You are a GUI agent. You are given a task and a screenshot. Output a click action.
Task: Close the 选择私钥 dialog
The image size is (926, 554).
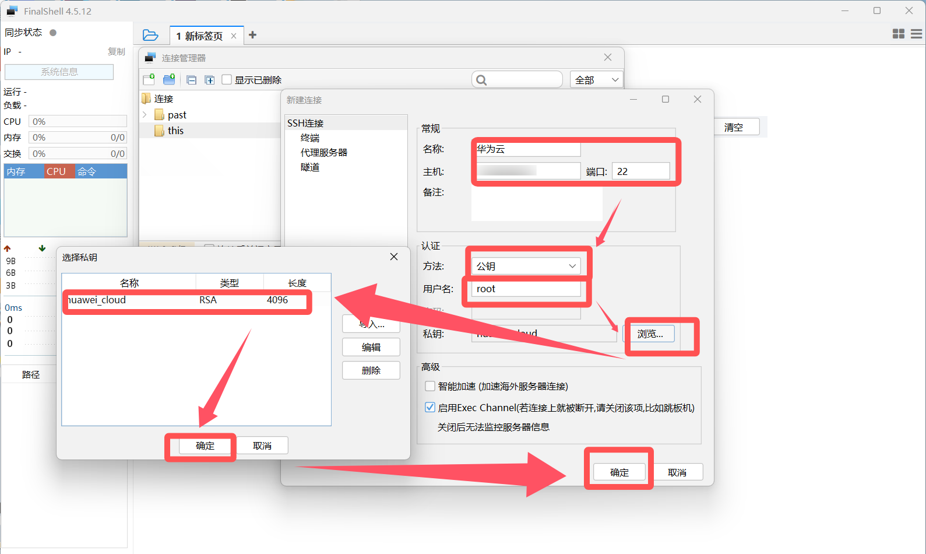pos(394,257)
